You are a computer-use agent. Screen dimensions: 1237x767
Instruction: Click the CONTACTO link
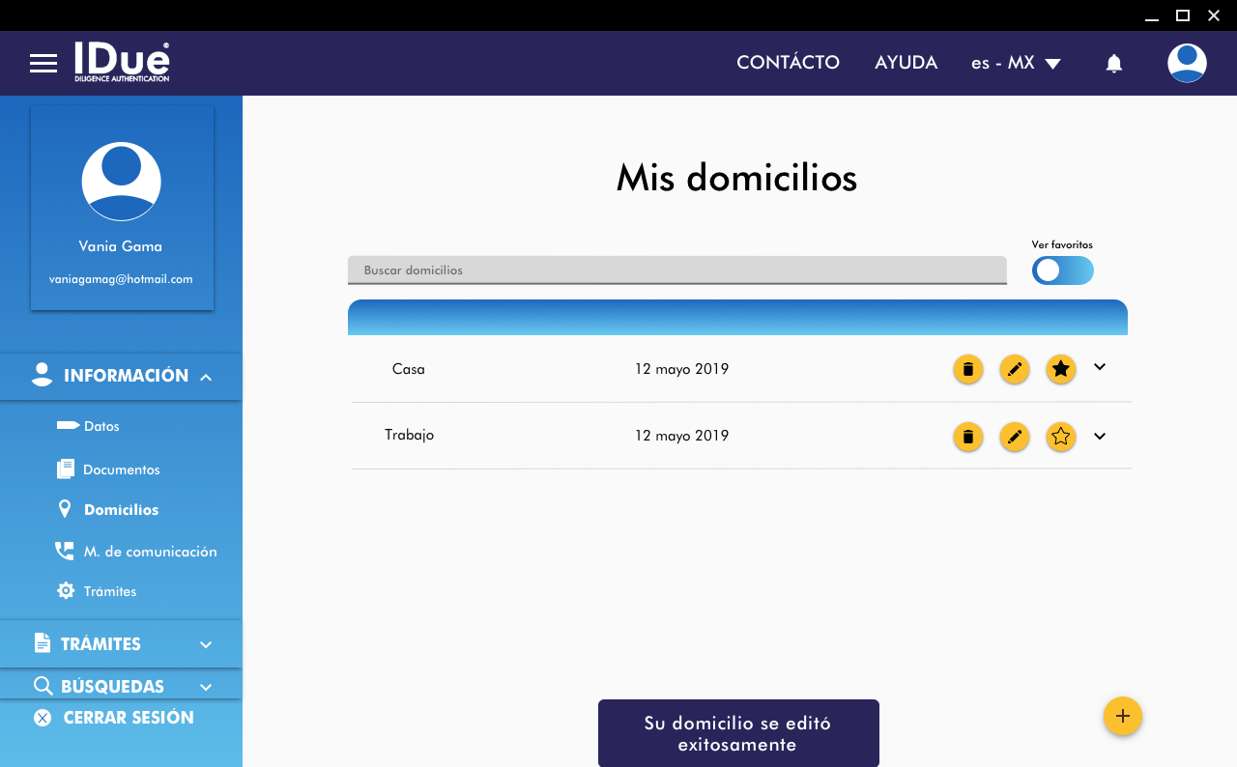[788, 63]
